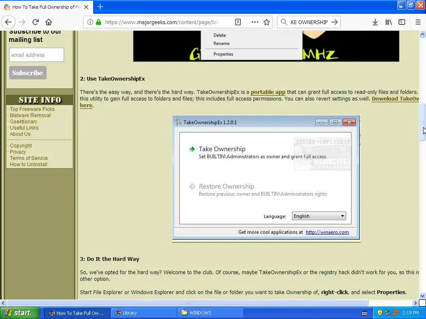Select Properties in the context menu image
Image resolution: width=426 pixels, height=319 pixels.
tap(223, 54)
